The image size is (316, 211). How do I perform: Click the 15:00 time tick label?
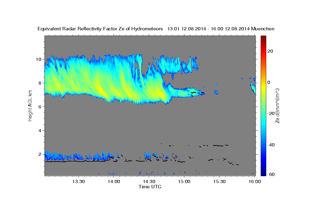184,182
